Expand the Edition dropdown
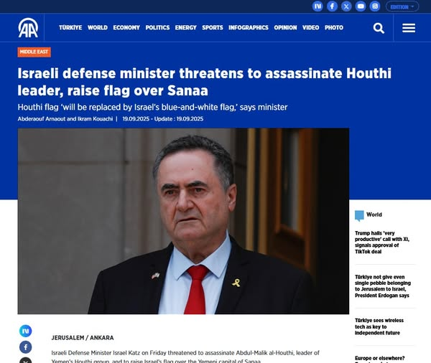 [x=402, y=6]
